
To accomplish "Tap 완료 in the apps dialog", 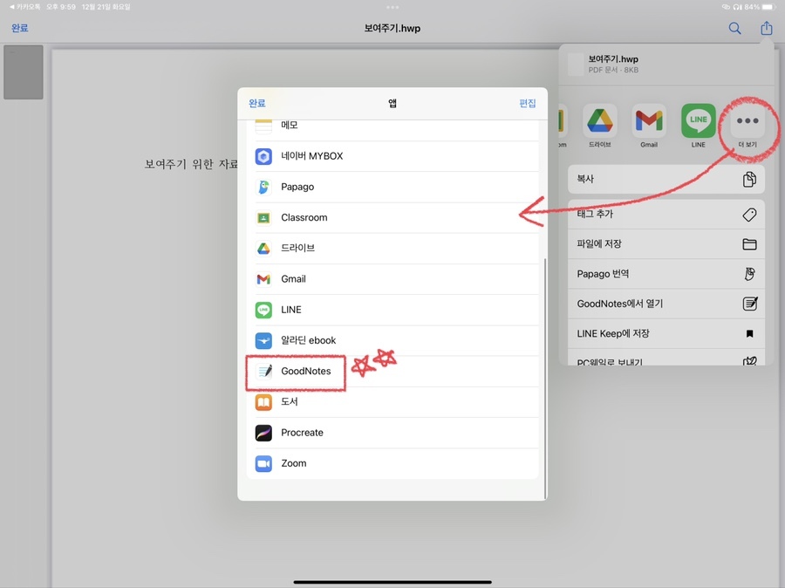I will tap(256, 103).
